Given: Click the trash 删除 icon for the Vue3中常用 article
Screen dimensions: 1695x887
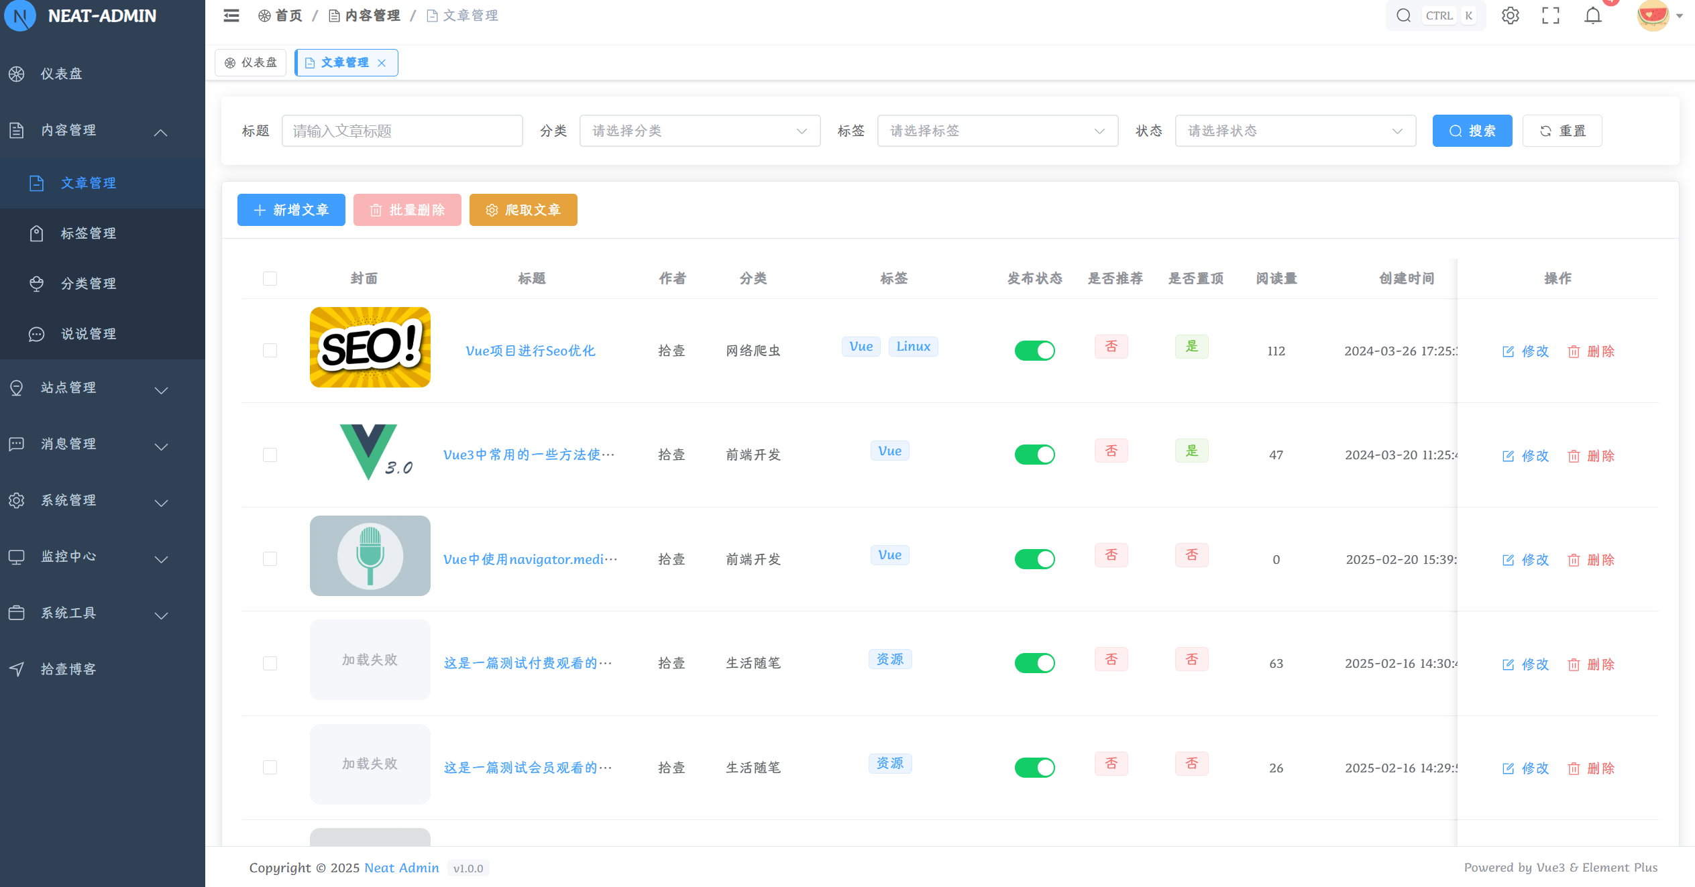Looking at the screenshot, I should tap(1574, 456).
